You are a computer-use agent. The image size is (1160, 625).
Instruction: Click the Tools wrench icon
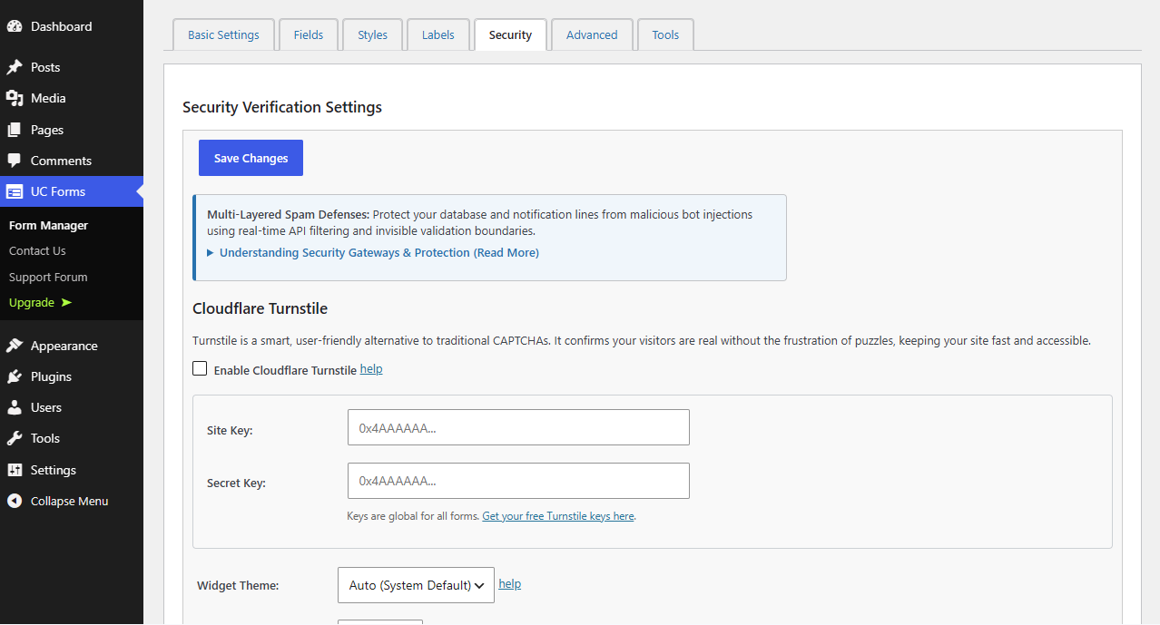(15, 438)
